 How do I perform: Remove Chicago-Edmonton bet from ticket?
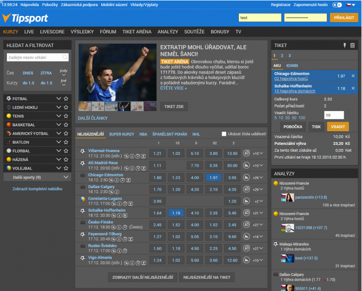[353, 76]
